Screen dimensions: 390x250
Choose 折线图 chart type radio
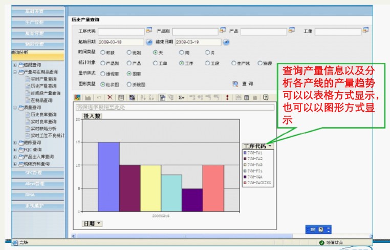129,85
